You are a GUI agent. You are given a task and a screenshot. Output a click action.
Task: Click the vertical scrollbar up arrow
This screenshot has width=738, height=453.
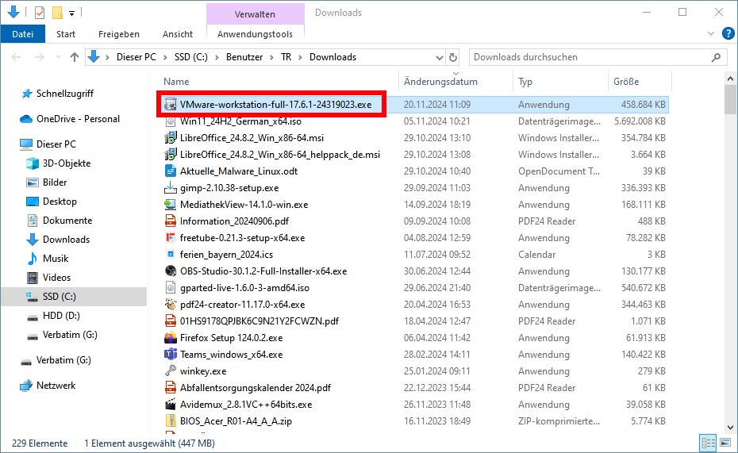coord(730,79)
